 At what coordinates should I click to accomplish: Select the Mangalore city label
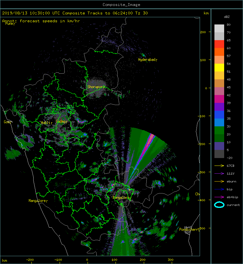tap(38, 201)
